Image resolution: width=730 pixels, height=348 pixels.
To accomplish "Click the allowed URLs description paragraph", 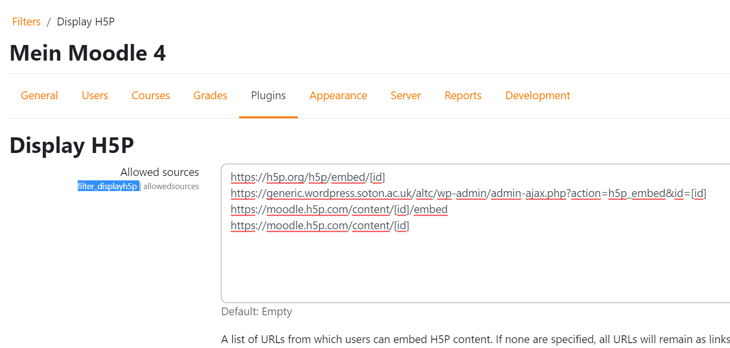I will (x=475, y=339).
